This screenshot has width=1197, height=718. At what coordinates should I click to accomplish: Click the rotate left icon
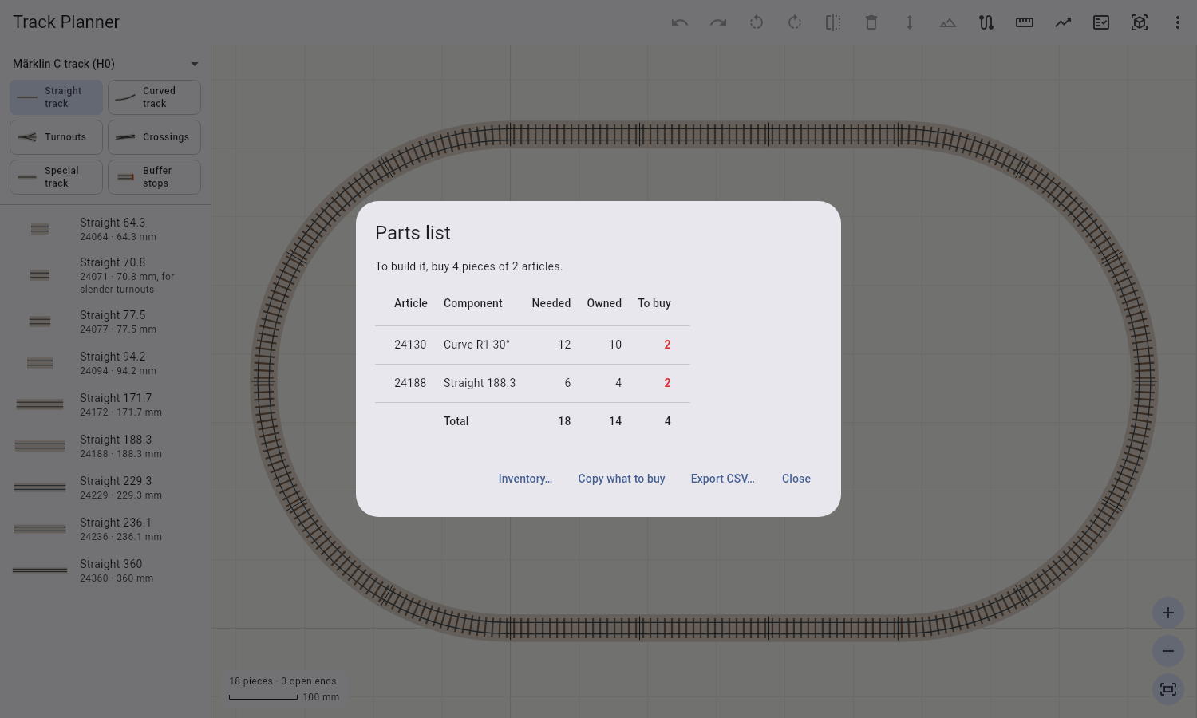click(757, 22)
